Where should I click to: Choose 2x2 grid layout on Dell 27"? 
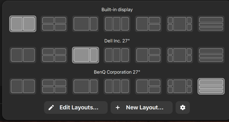(54, 55)
